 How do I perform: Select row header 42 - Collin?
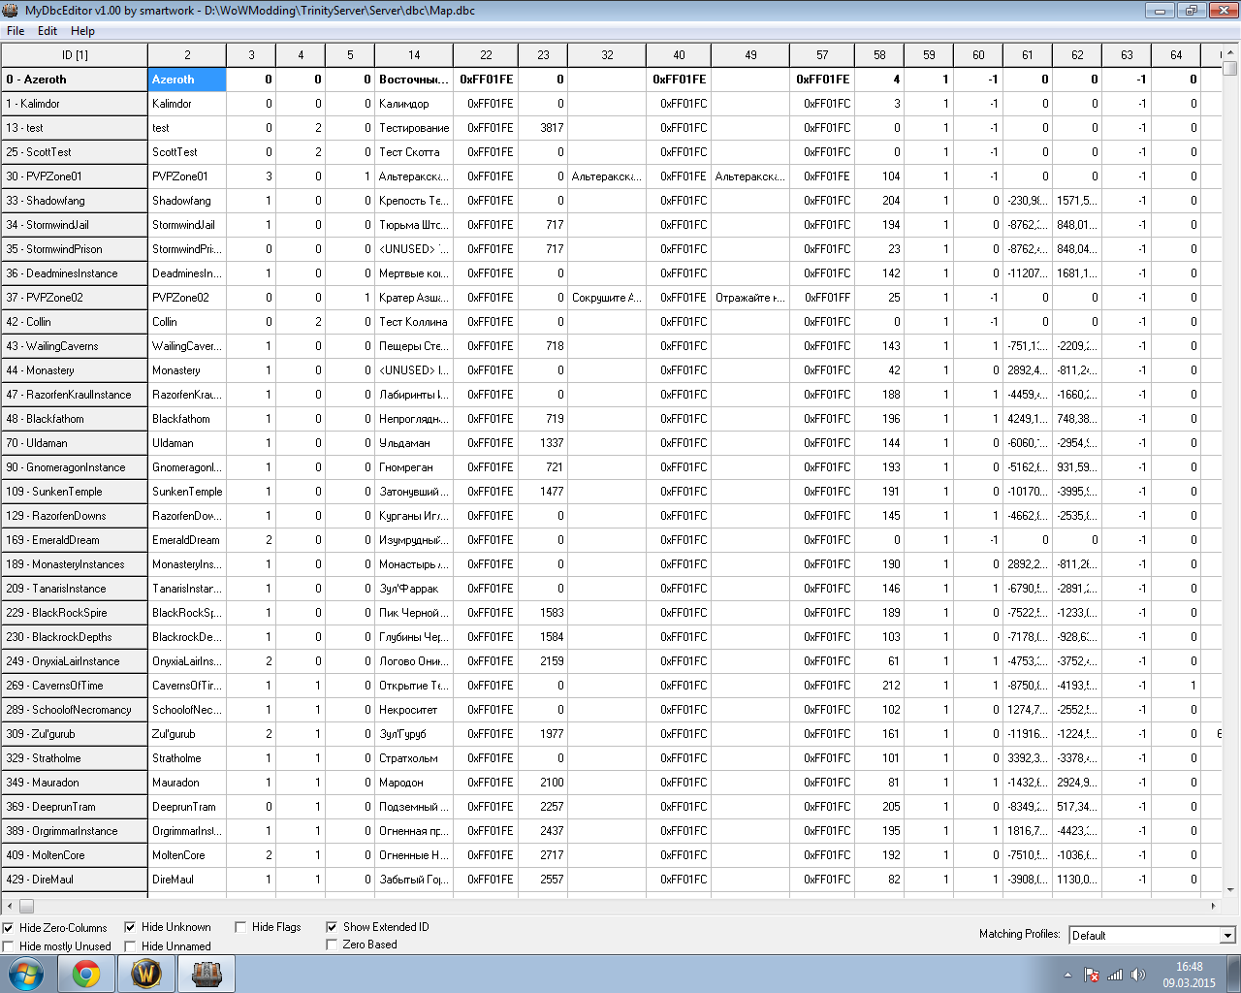tap(75, 322)
